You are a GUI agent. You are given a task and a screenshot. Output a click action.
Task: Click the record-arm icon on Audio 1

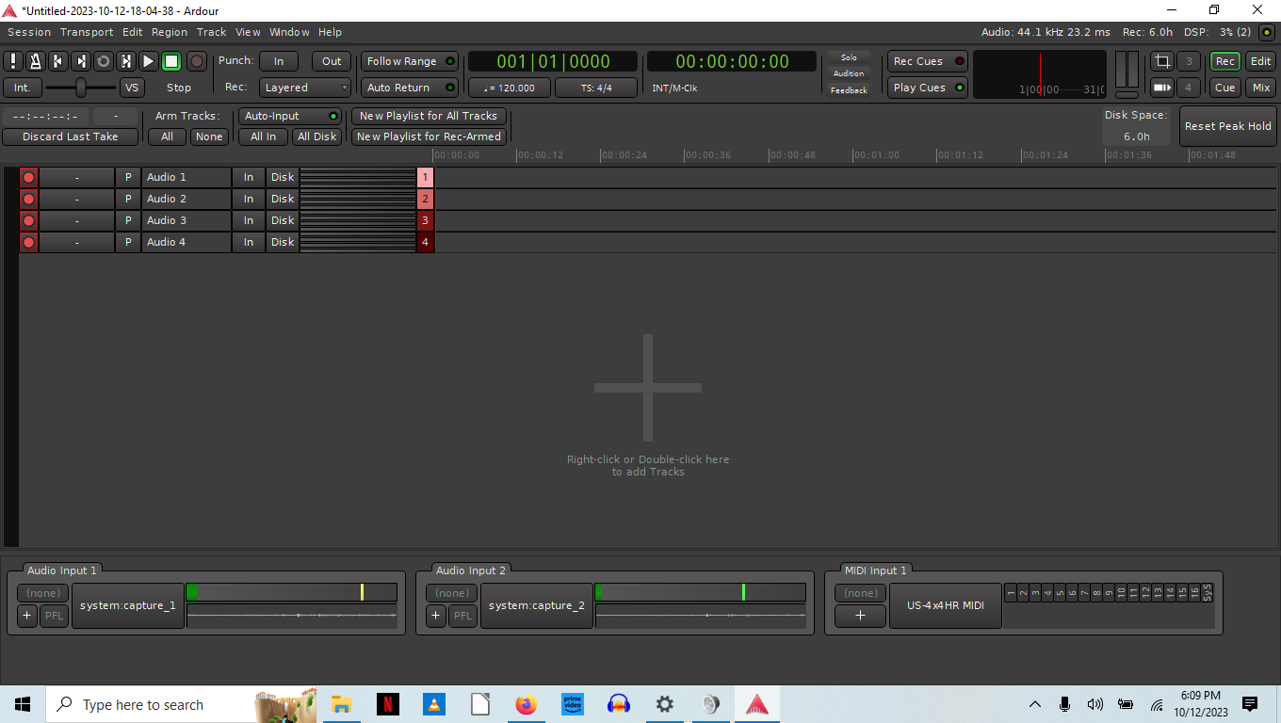click(28, 177)
